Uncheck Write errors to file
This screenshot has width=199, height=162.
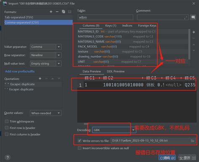[x=79, y=141]
